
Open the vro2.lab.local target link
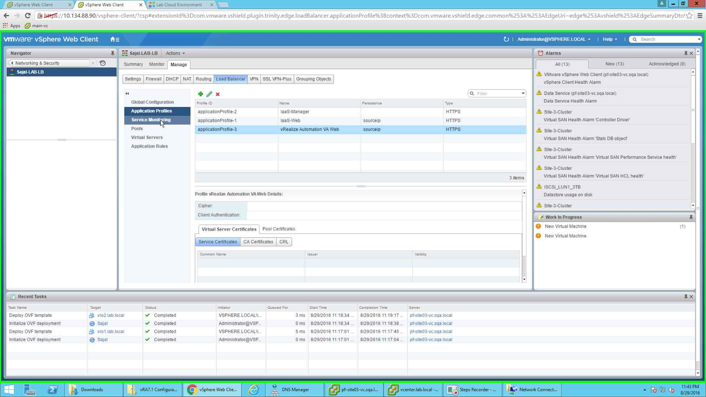coord(111,315)
